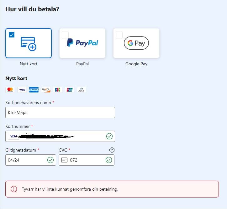Click the Mastercard logo icon
This screenshot has height=210, width=227.
(10, 90)
